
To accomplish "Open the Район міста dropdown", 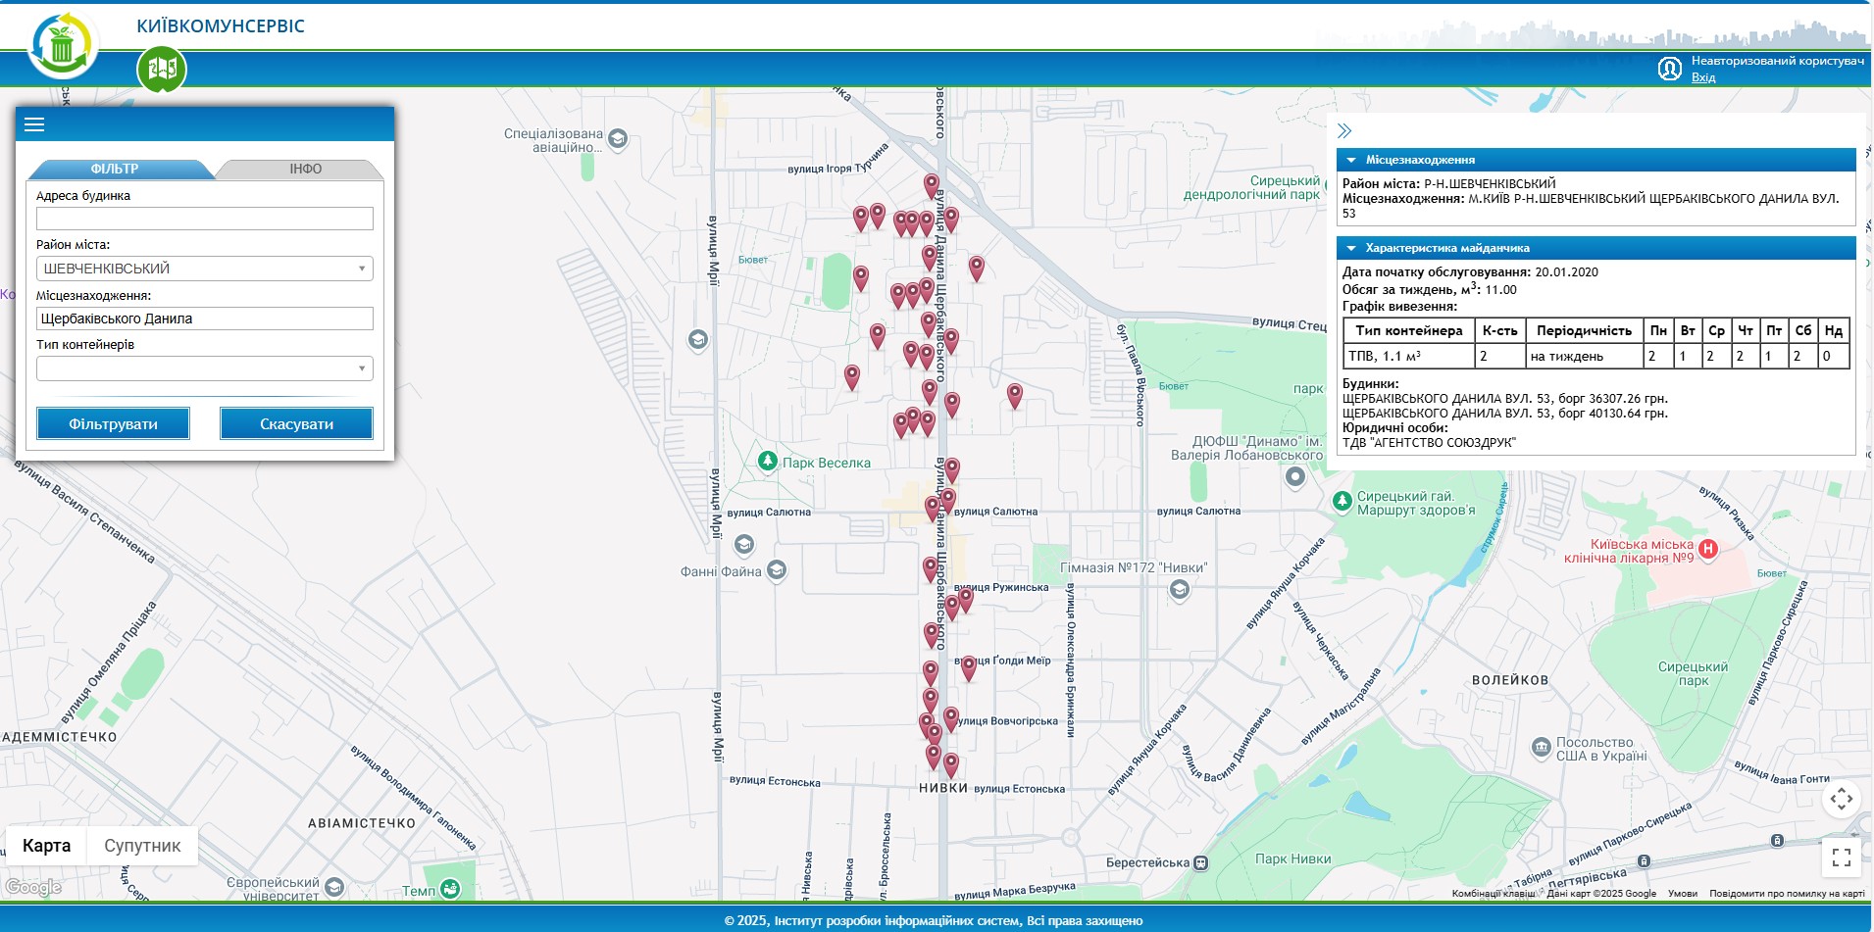I will click(204, 269).
